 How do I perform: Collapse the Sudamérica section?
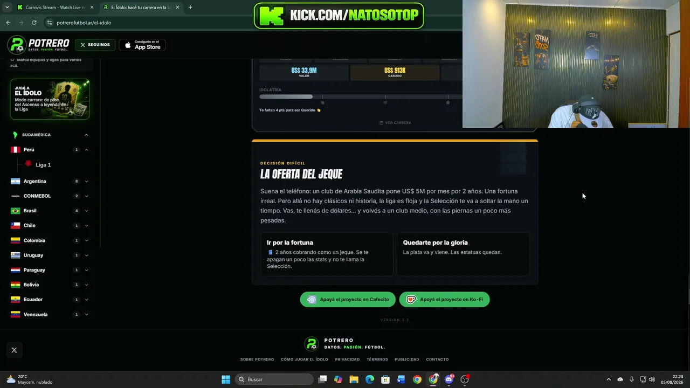(86, 135)
